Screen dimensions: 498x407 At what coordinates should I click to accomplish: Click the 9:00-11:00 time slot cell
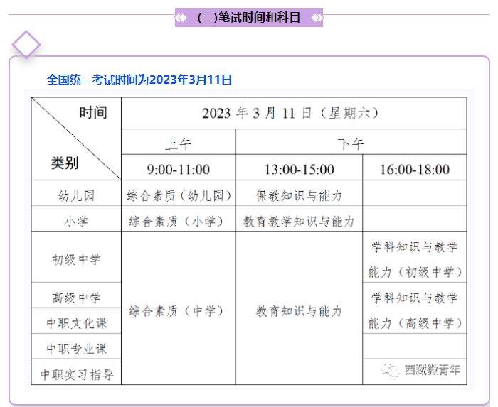coord(179,168)
